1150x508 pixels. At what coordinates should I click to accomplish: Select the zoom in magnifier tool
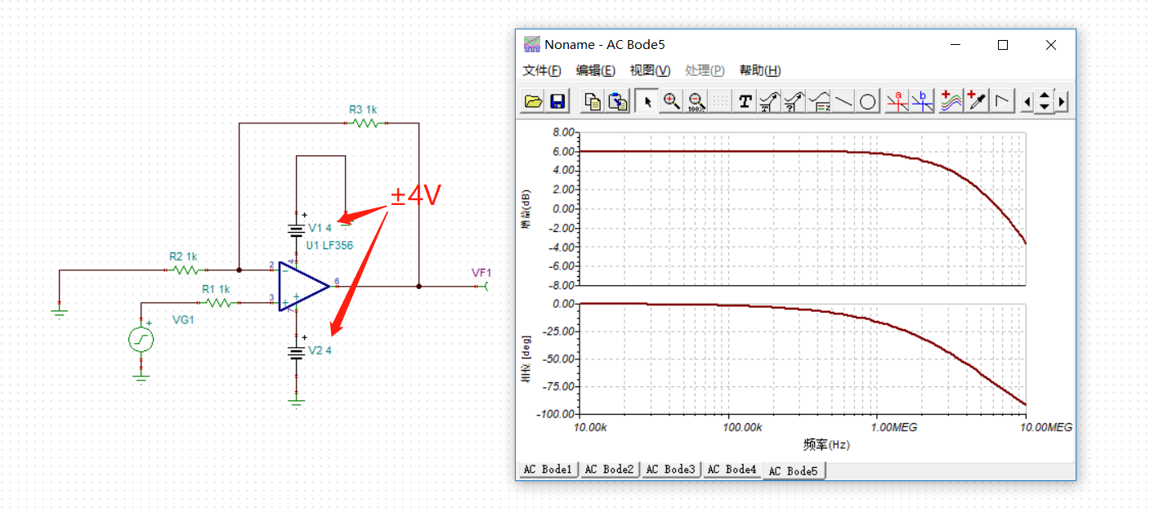click(672, 101)
